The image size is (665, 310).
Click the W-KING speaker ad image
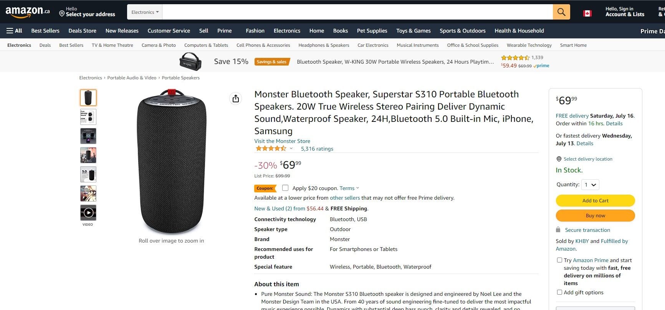[190, 62]
